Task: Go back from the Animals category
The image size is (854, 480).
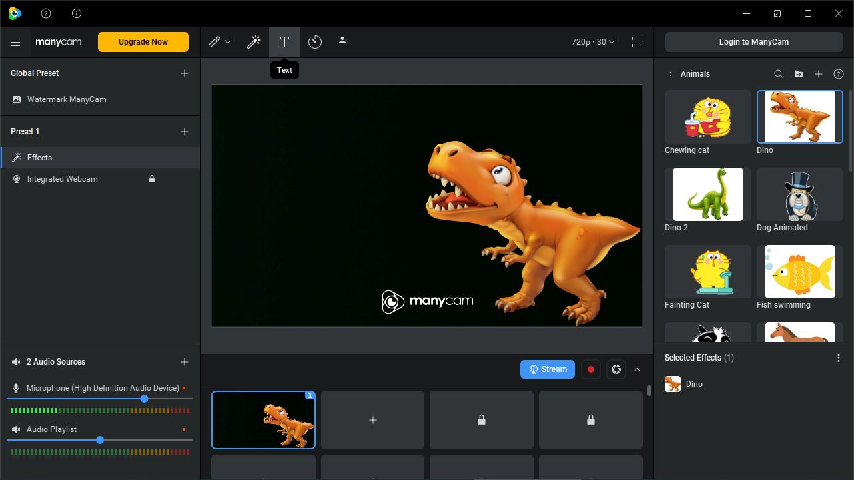Action: (x=670, y=74)
